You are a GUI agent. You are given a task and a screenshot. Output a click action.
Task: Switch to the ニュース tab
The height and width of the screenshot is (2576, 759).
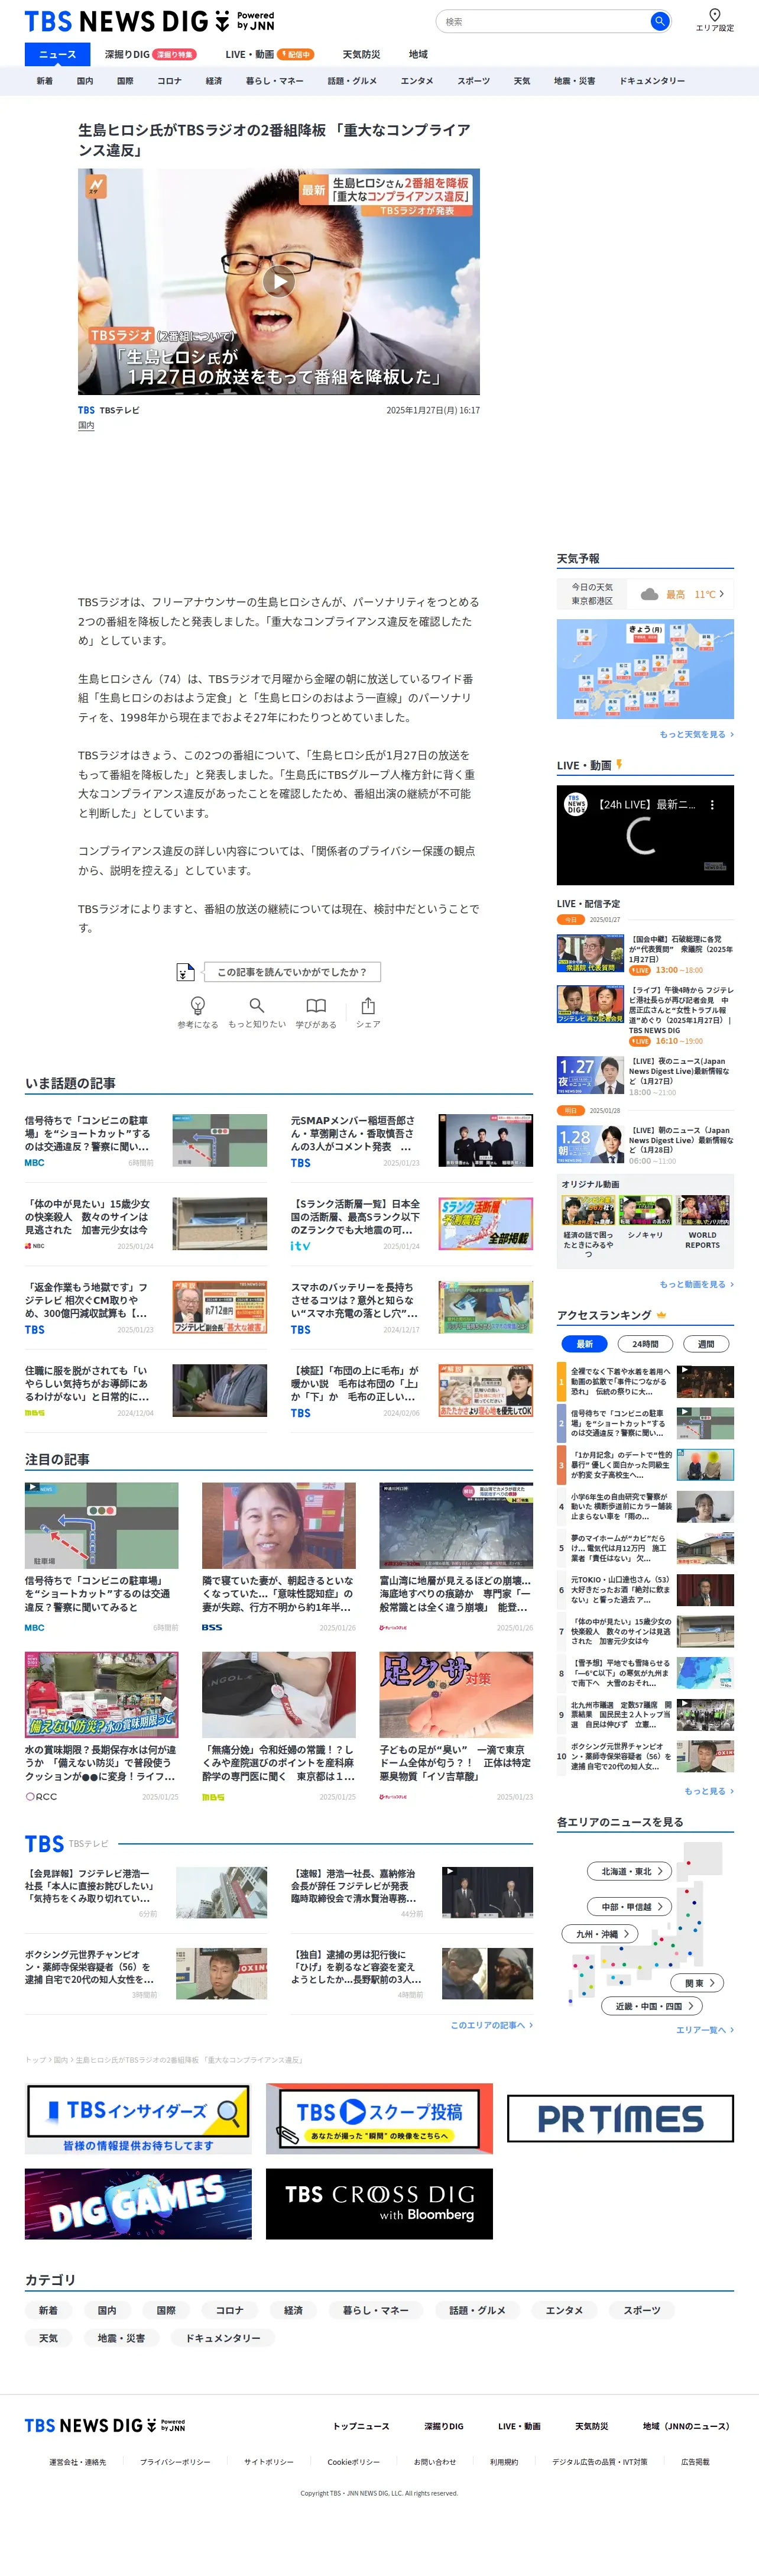57,54
